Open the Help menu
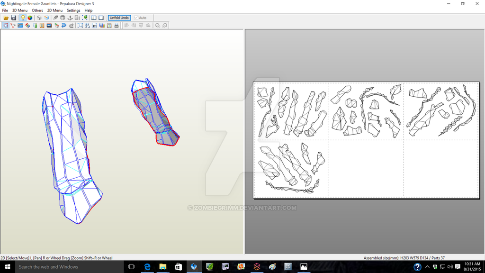The image size is (485, 273). click(x=89, y=10)
